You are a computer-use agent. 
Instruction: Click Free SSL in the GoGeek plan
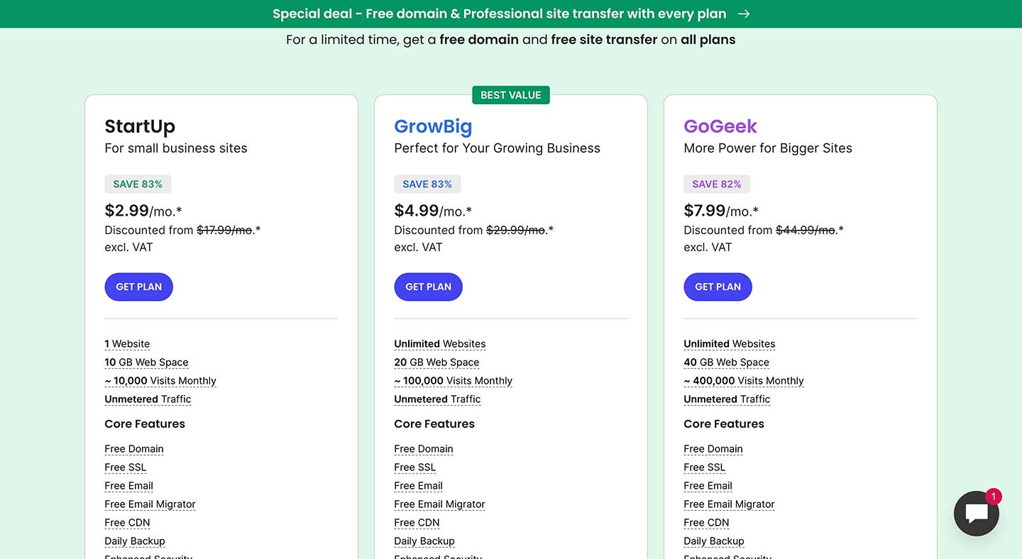coord(704,467)
